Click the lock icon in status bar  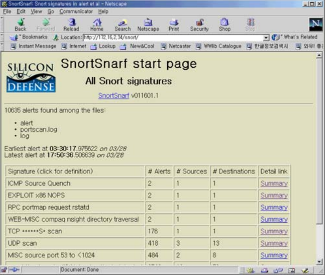4,270
